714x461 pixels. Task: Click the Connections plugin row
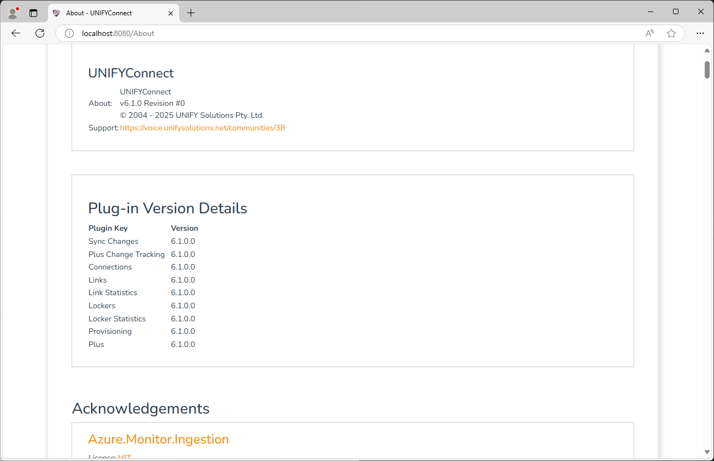tap(142, 267)
